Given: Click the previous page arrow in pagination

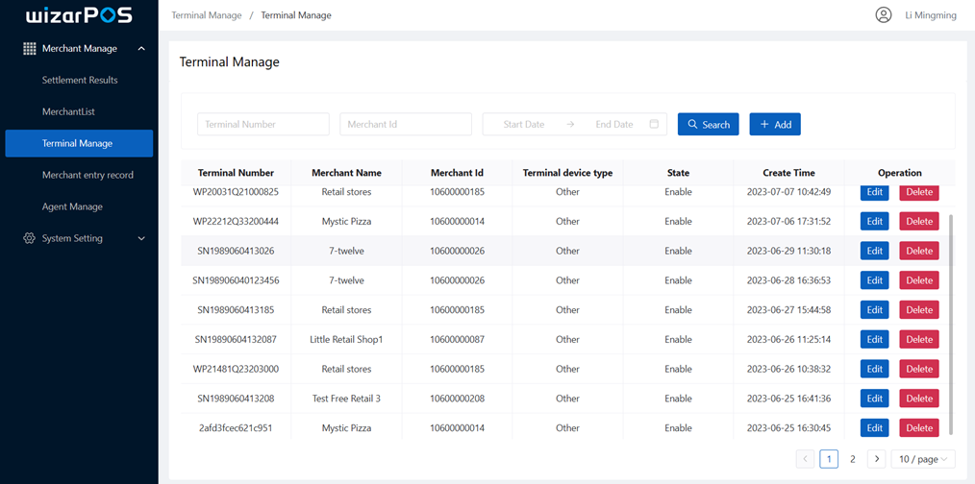Looking at the screenshot, I should 805,459.
